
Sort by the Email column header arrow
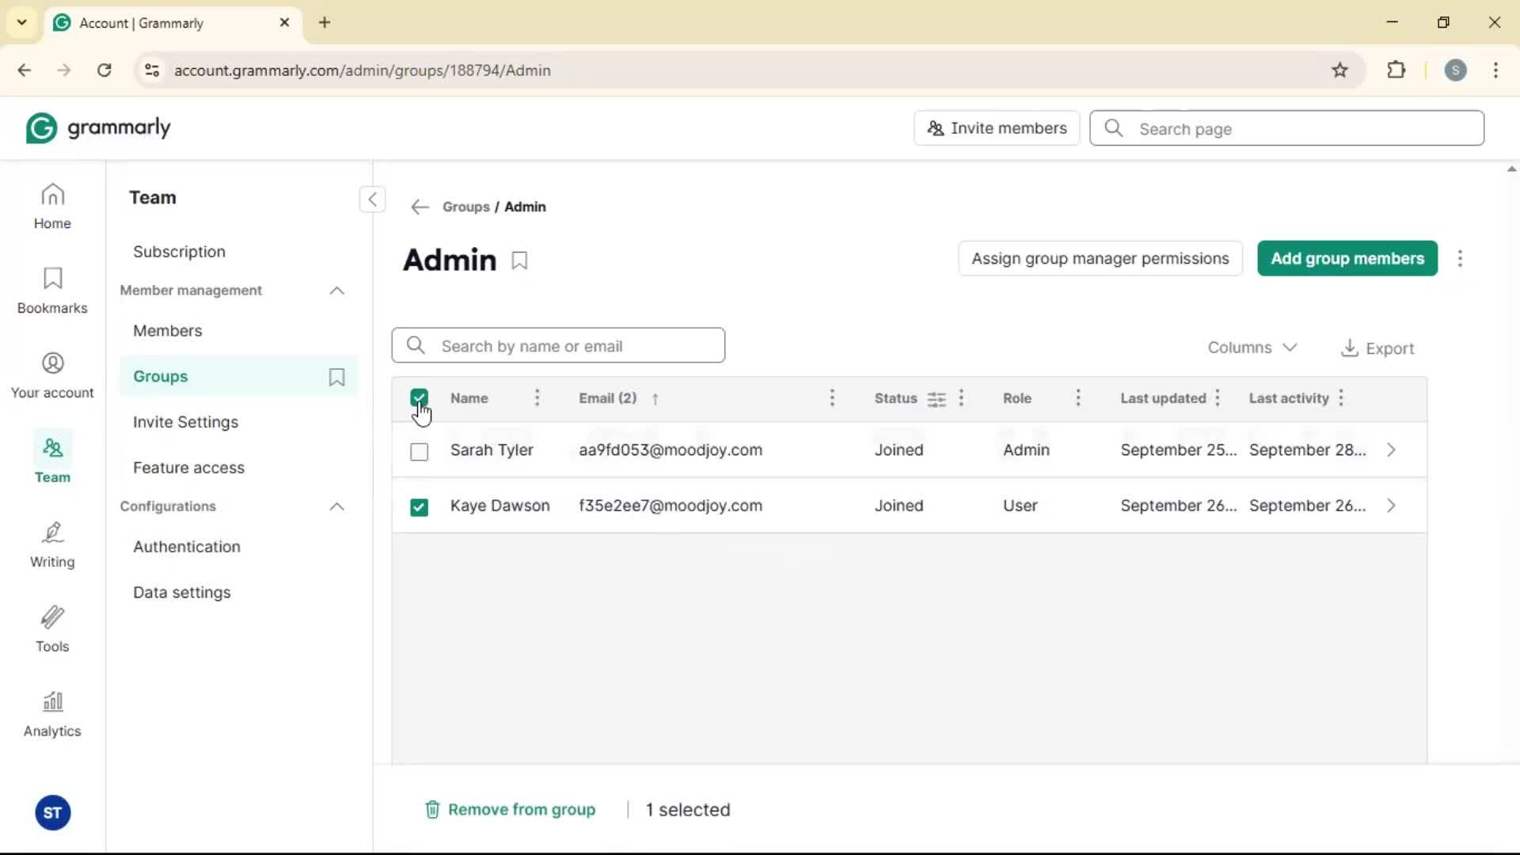655,399
